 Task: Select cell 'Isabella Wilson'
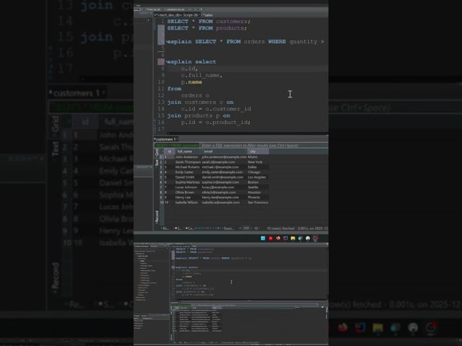(x=186, y=203)
